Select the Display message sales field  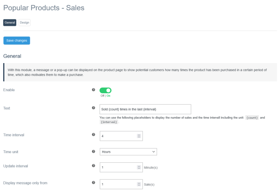point(117,184)
